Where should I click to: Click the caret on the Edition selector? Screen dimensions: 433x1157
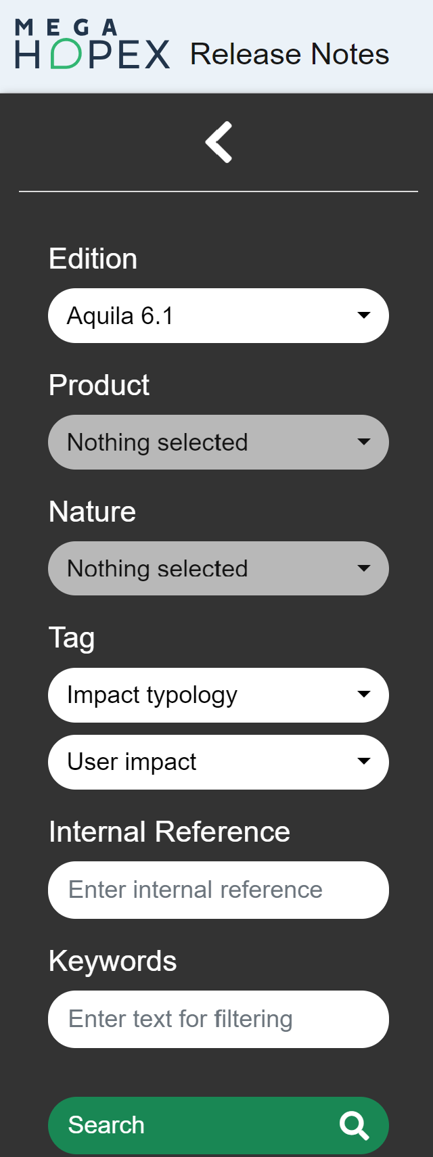[x=364, y=315]
